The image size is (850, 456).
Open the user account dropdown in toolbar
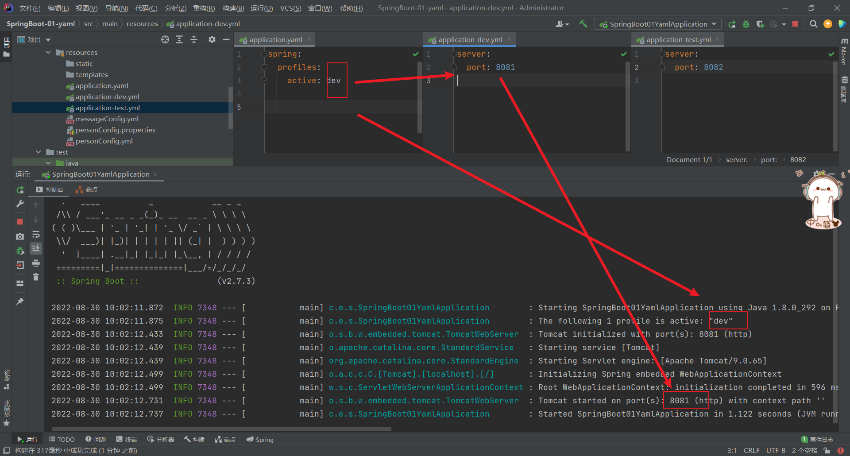562,24
